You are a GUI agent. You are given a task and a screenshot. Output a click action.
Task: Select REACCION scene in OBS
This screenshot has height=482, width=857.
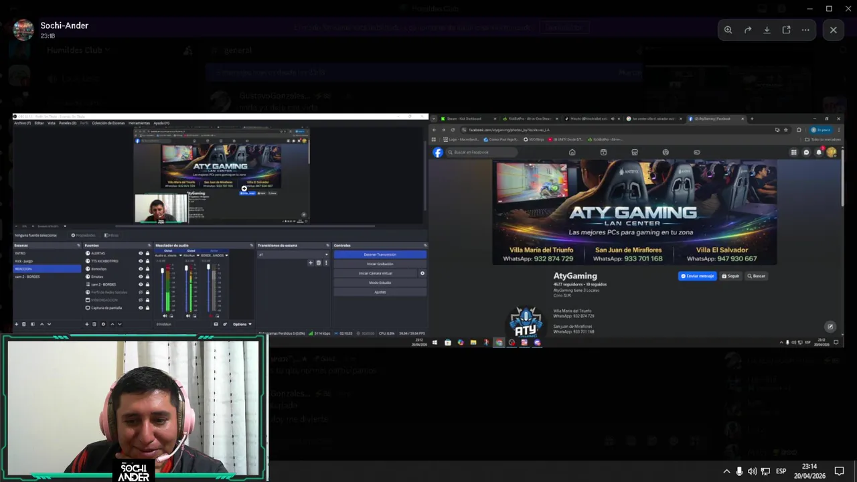point(47,268)
